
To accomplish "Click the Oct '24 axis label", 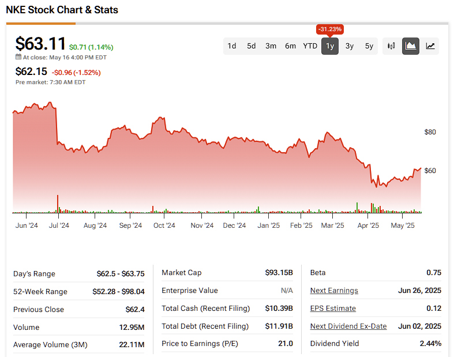I will pyautogui.click(x=164, y=226).
